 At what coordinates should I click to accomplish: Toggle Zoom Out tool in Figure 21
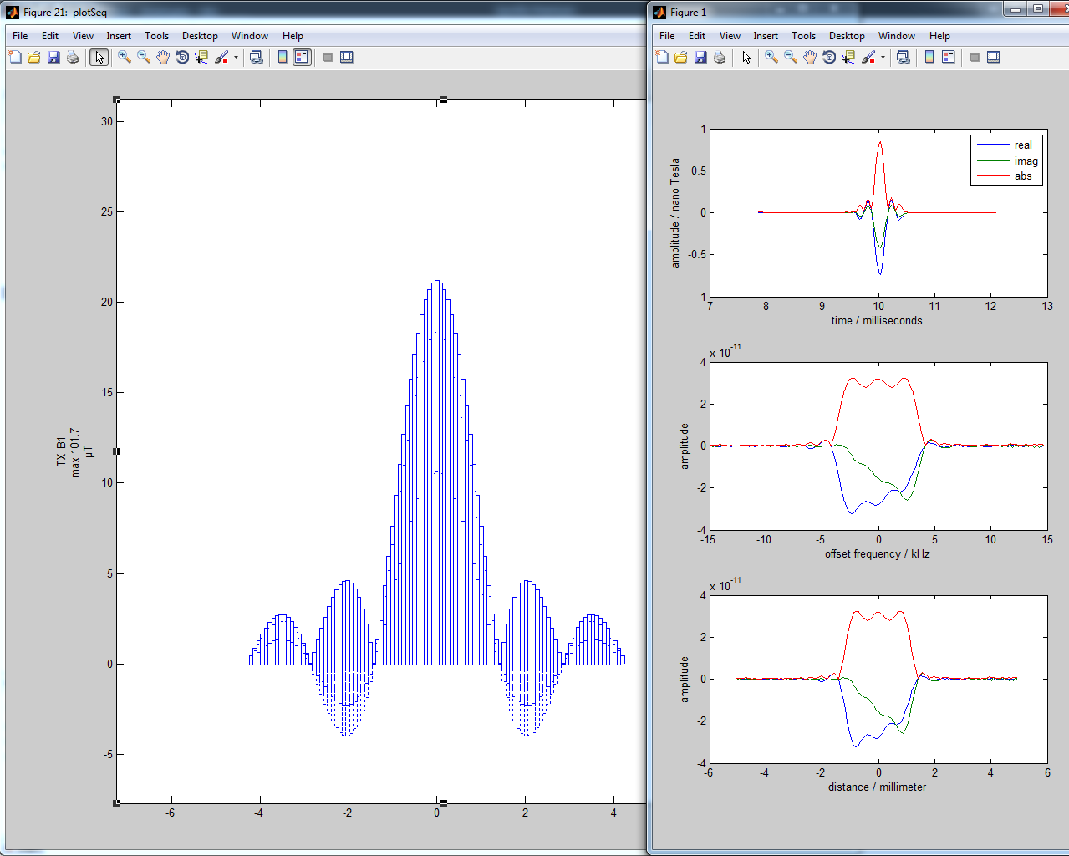click(x=144, y=57)
